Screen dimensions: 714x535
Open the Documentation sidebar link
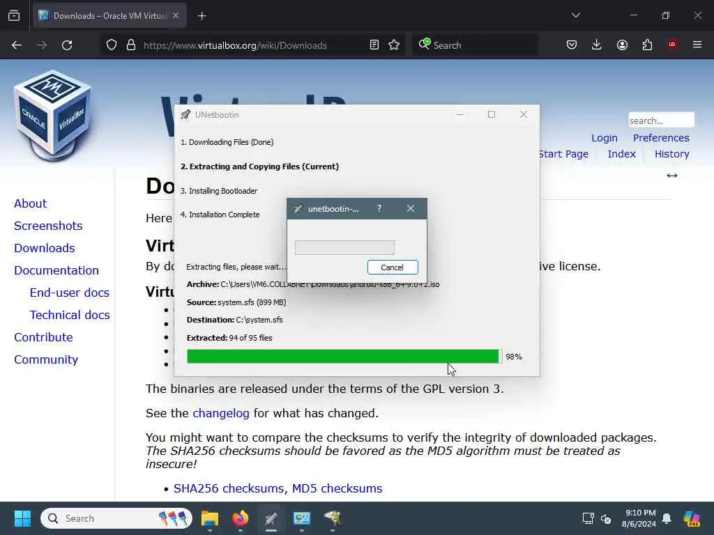click(56, 270)
